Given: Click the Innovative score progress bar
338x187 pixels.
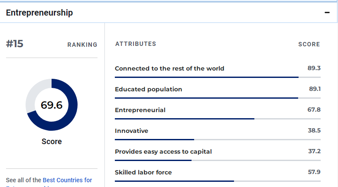Looking at the screenshot, I should pyautogui.click(x=218, y=139).
